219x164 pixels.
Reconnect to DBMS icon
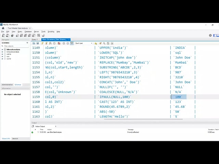pyautogui.click(x=43, y=36)
